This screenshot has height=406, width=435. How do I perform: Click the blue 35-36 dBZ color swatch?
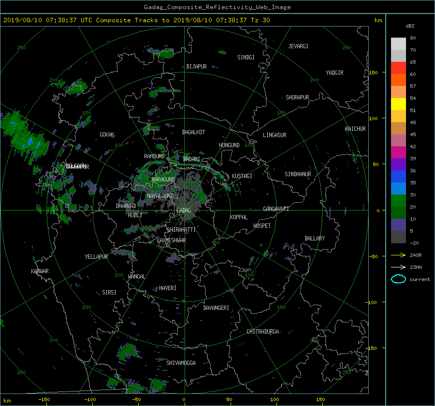[398, 176]
